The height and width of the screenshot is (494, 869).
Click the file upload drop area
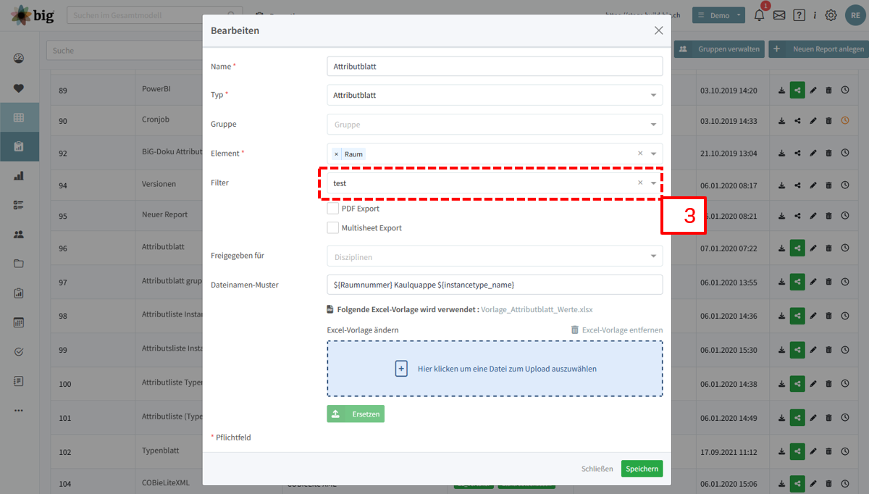[495, 369]
